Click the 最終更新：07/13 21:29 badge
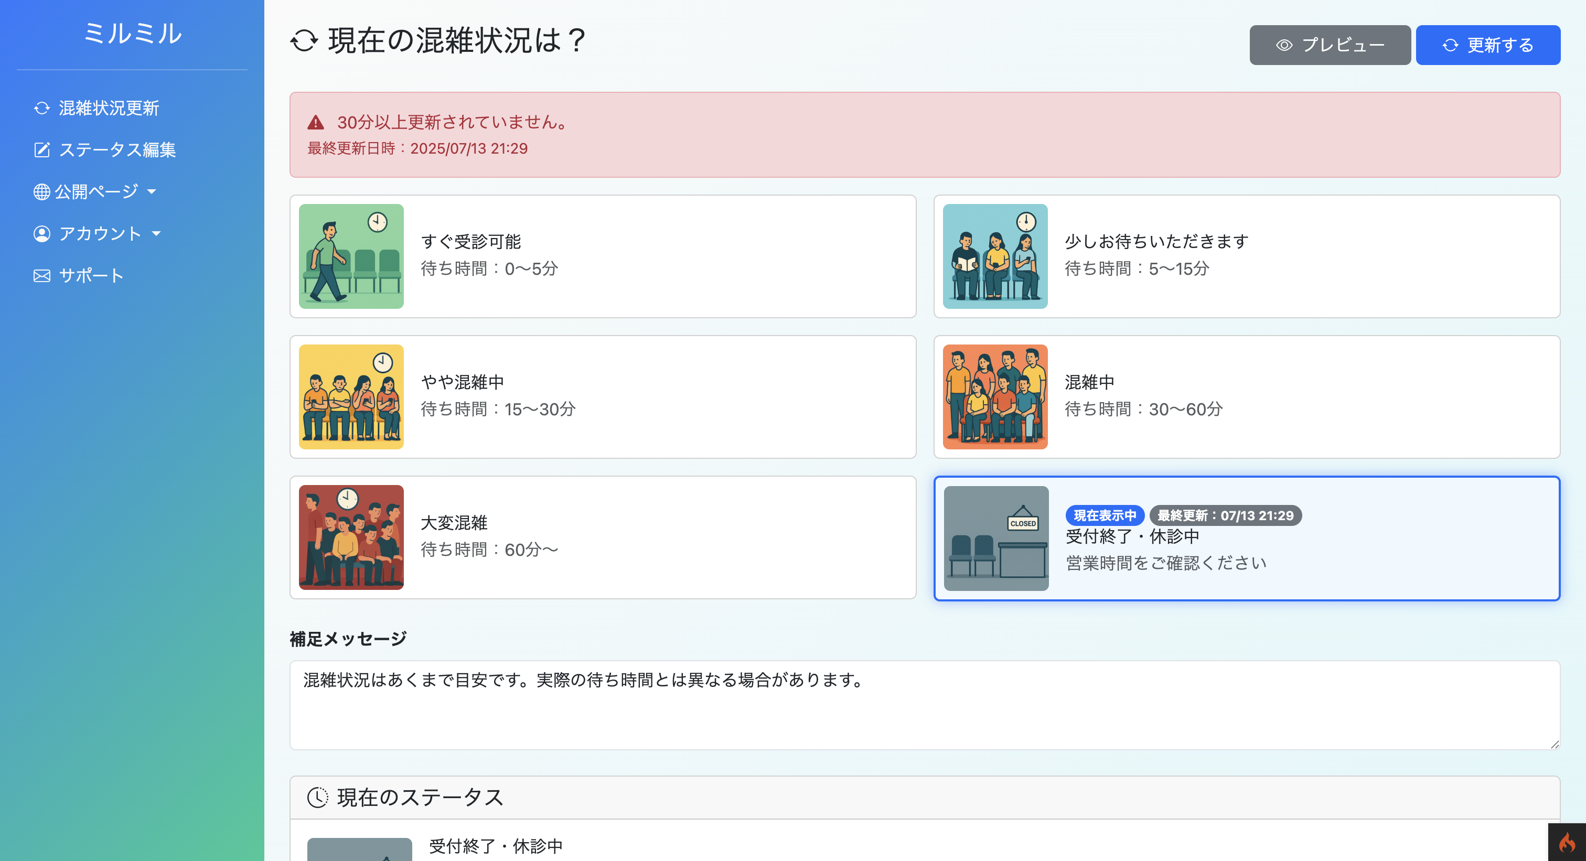Image resolution: width=1586 pixels, height=861 pixels. pyautogui.click(x=1226, y=516)
